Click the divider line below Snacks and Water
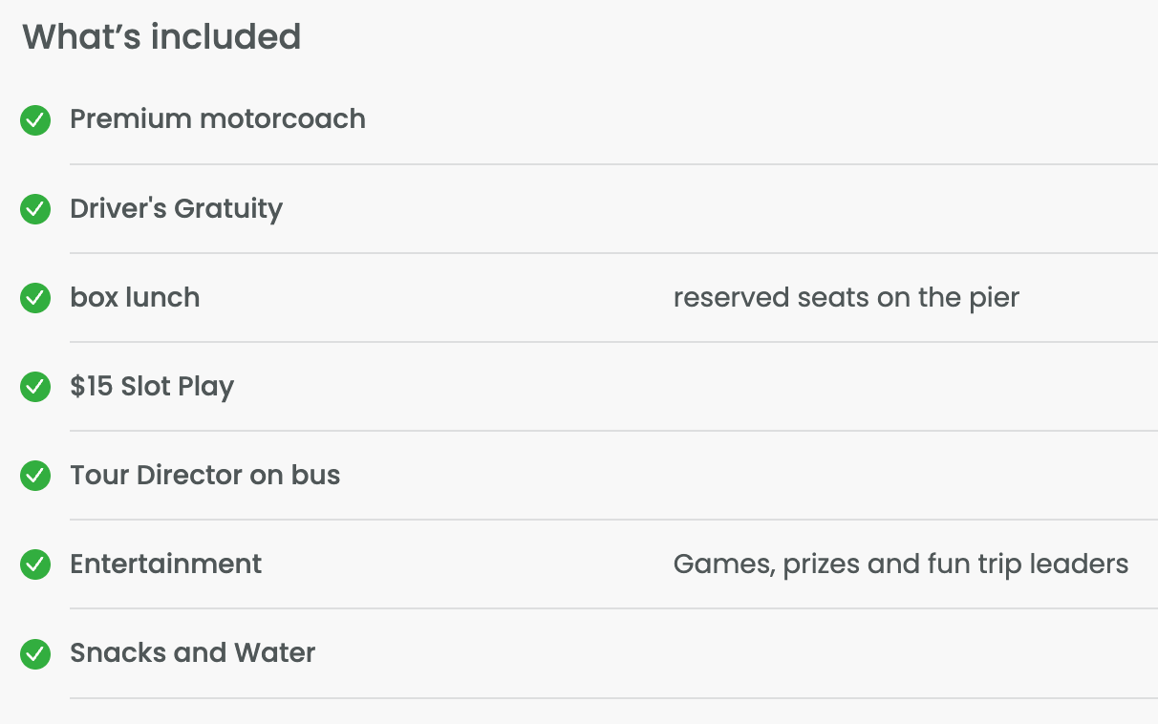This screenshot has height=724, width=1158. (613, 698)
